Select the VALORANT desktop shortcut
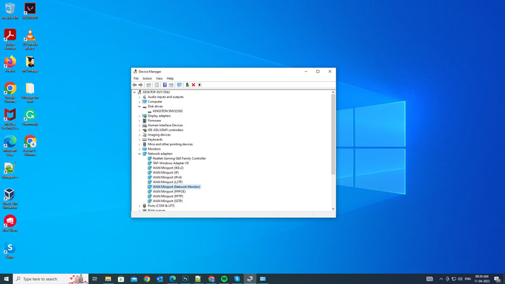The width and height of the screenshot is (505, 284). (30, 11)
